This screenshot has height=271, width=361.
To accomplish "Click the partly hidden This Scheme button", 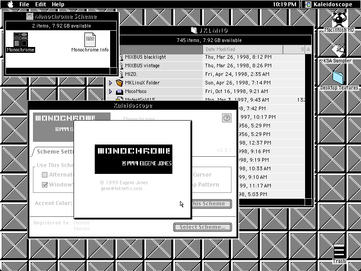I will 211,204.
